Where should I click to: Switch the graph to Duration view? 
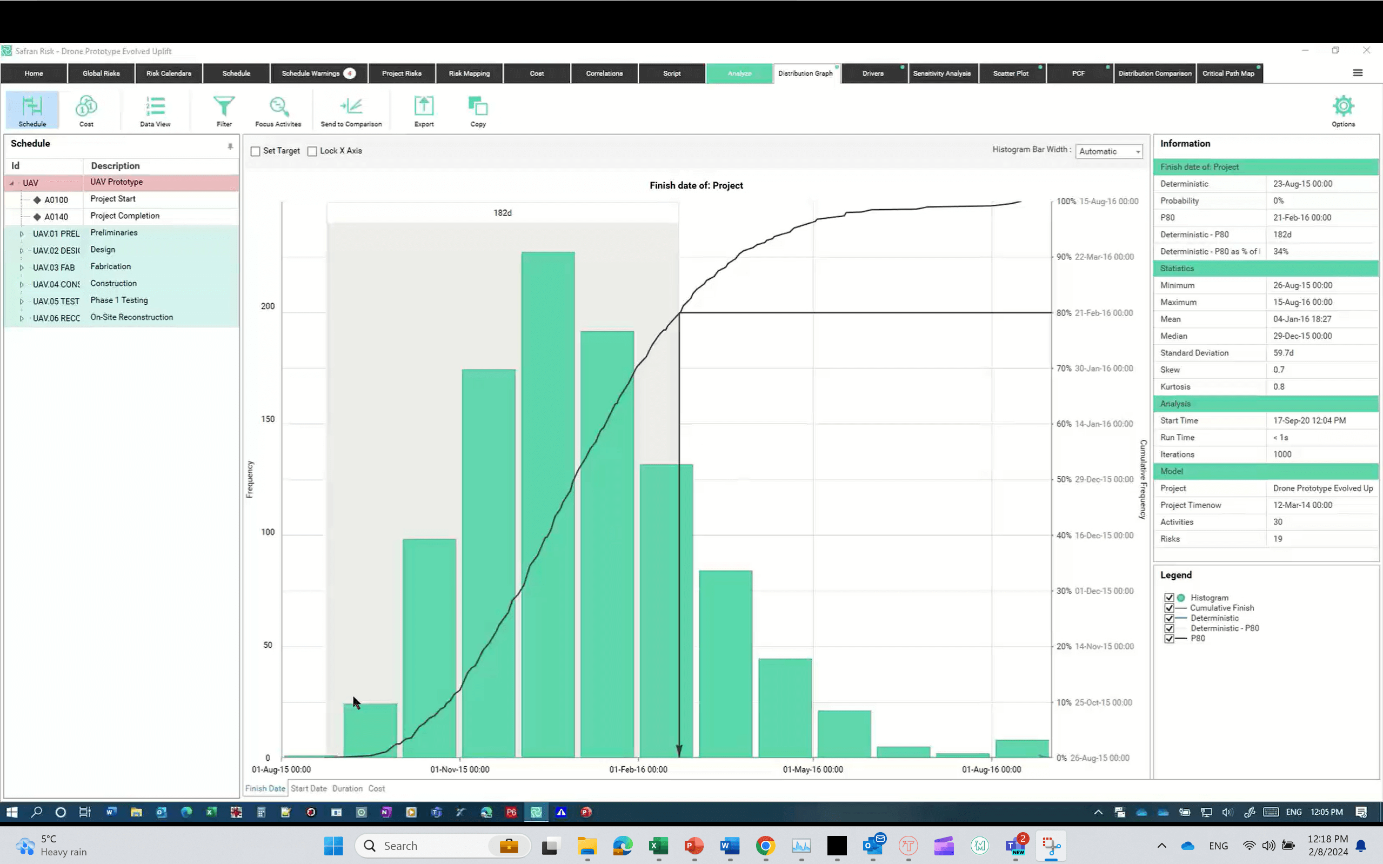pos(347,788)
